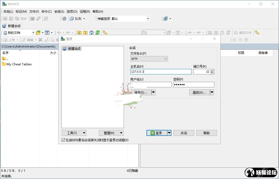This screenshot has height=179, width=279.
Task: Click the remote select-plus icon
Action: (x=234, y=40)
